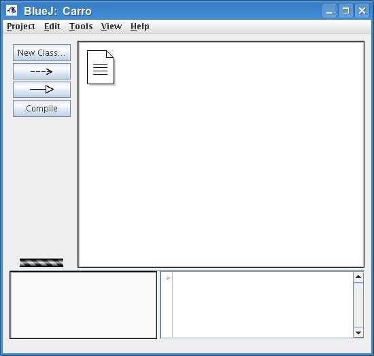Screen dimensions: 374x356
Task: Click the code pad scroll up arrow
Action: tap(358, 277)
